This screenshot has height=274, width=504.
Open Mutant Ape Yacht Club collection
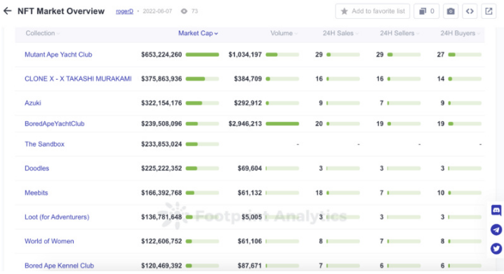click(x=58, y=55)
